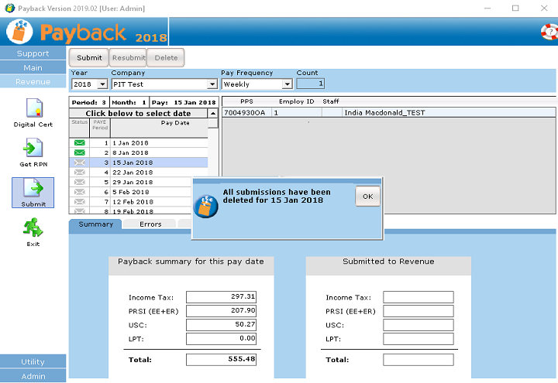
Task: Switch to the Errors tab
Action: [x=150, y=224]
